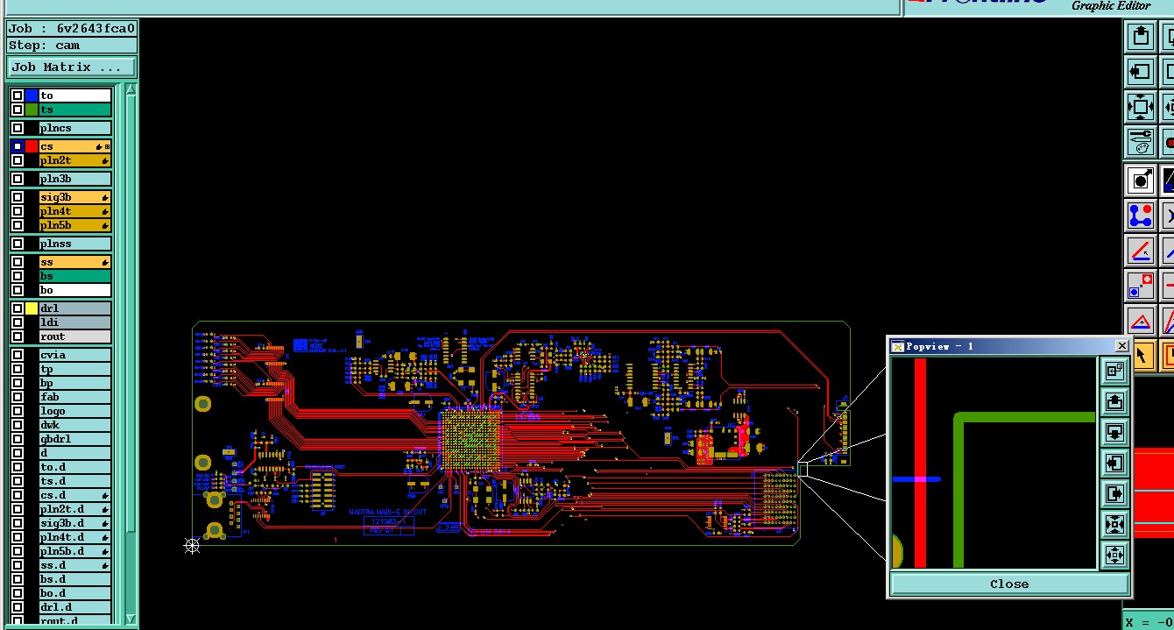Screen dimensions: 1174x630
Task: Click the edit hand icon on pln2t layer
Action: pos(105,160)
